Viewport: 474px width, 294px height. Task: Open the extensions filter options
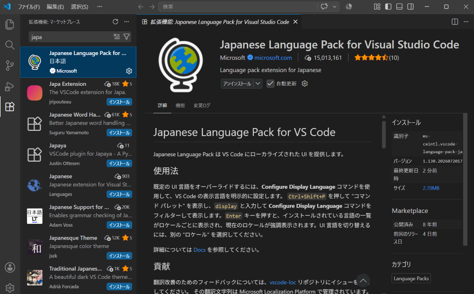click(x=126, y=37)
